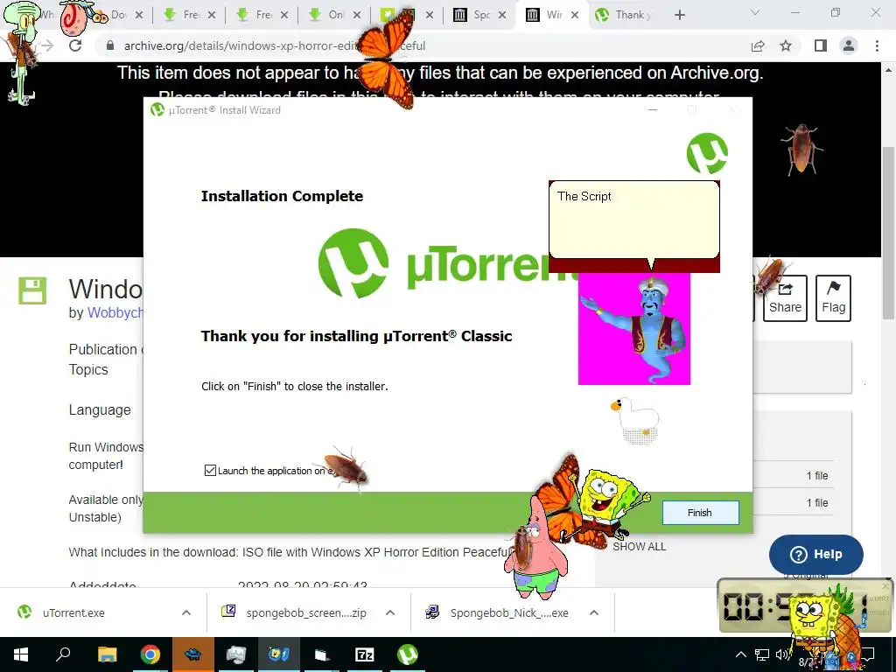Close the Wir tab
The image size is (896, 672).
pyautogui.click(x=575, y=16)
